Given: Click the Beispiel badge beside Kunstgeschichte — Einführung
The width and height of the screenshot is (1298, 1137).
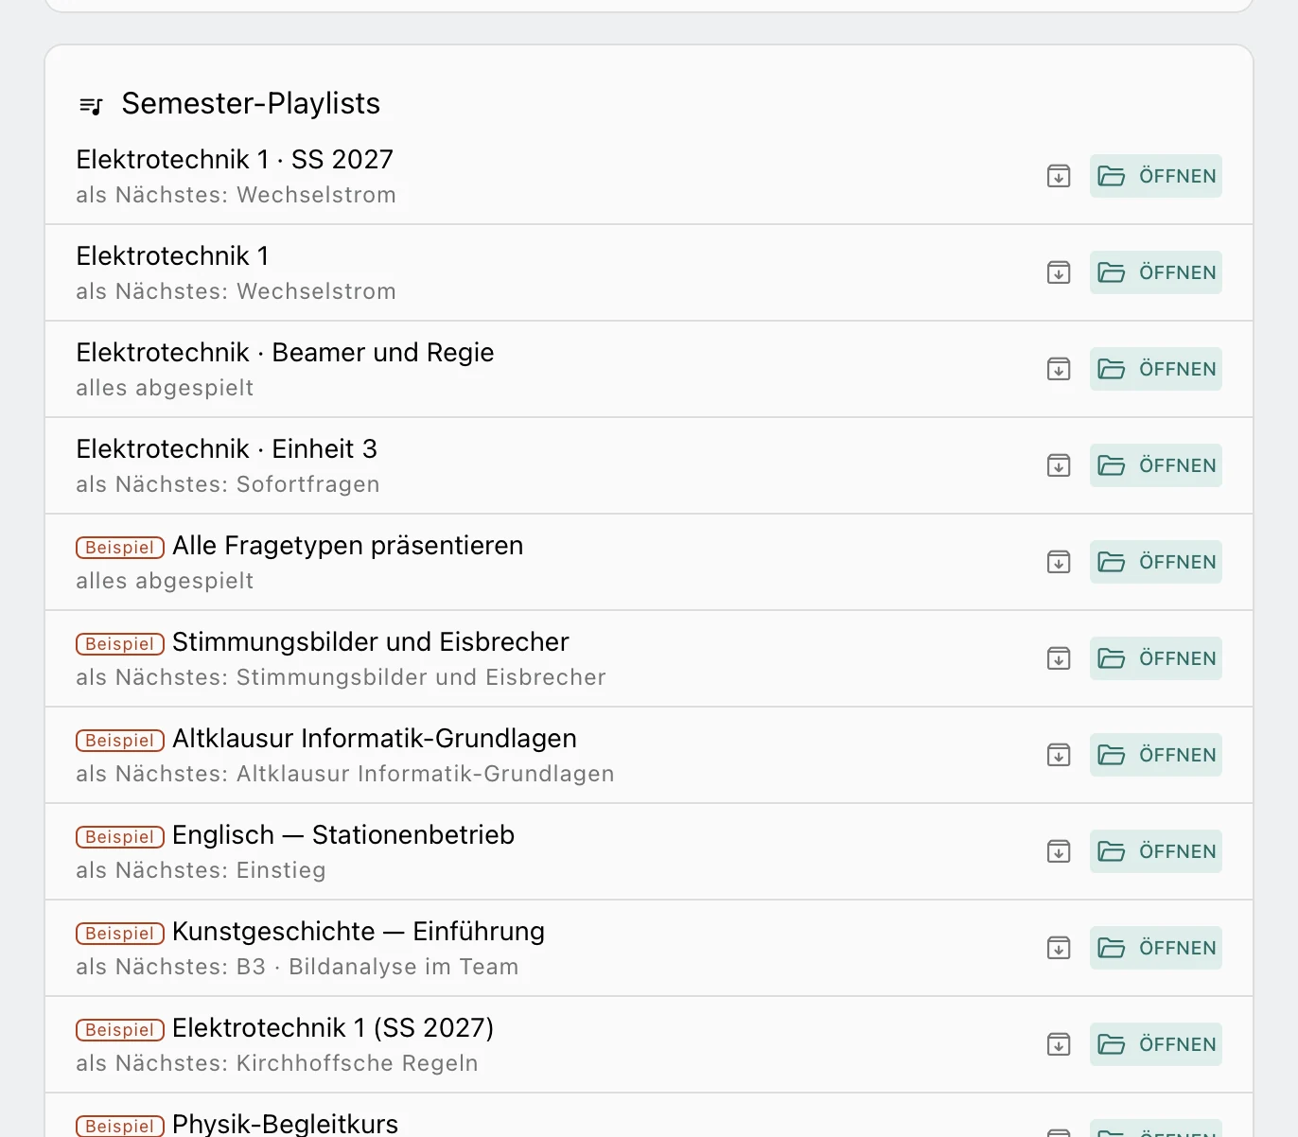Looking at the screenshot, I should pyautogui.click(x=120, y=934).
